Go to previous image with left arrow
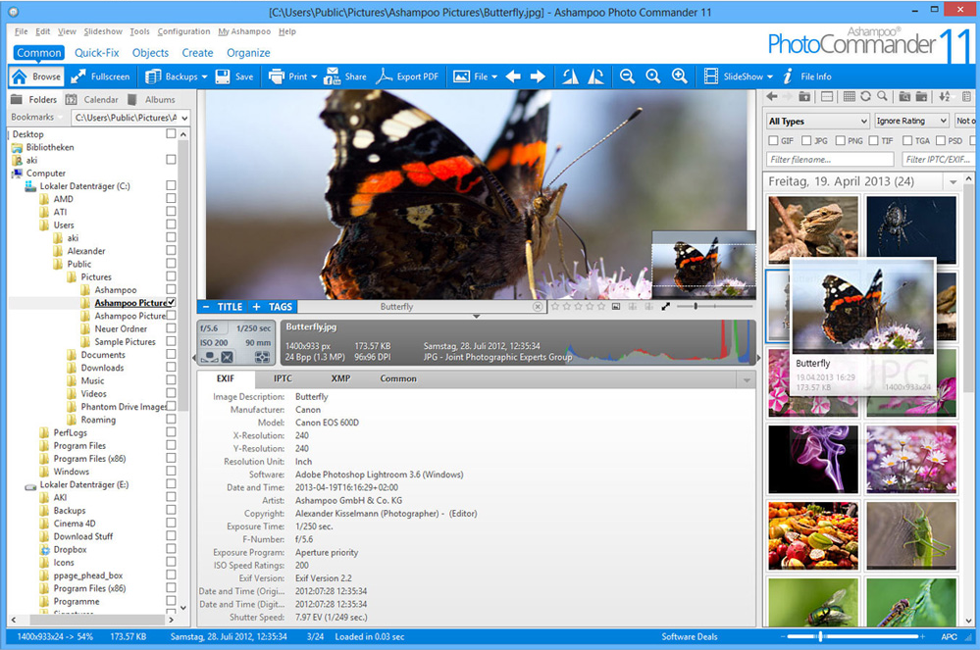The image size is (980, 650). (x=513, y=76)
